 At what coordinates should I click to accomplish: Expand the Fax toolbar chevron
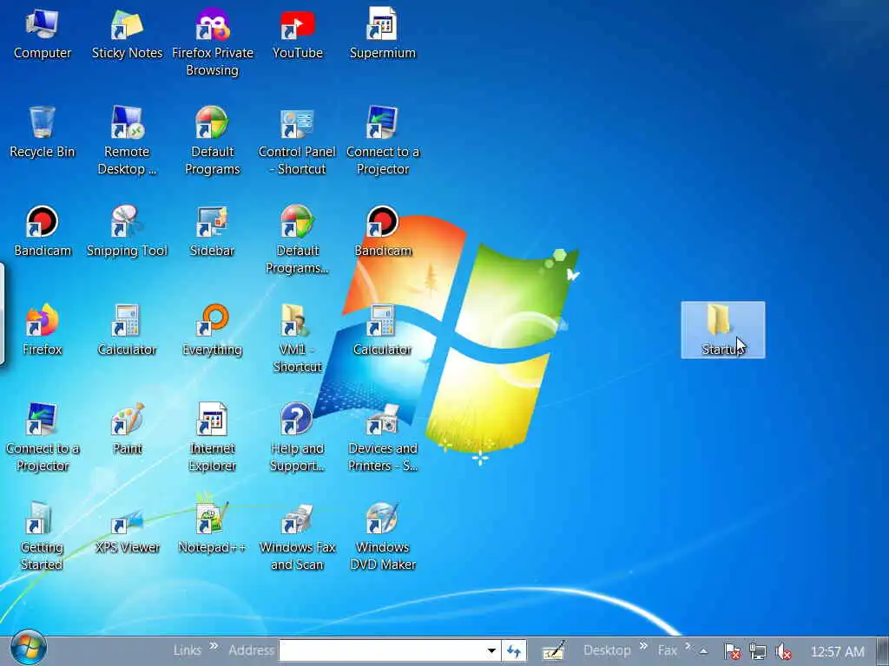(688, 646)
